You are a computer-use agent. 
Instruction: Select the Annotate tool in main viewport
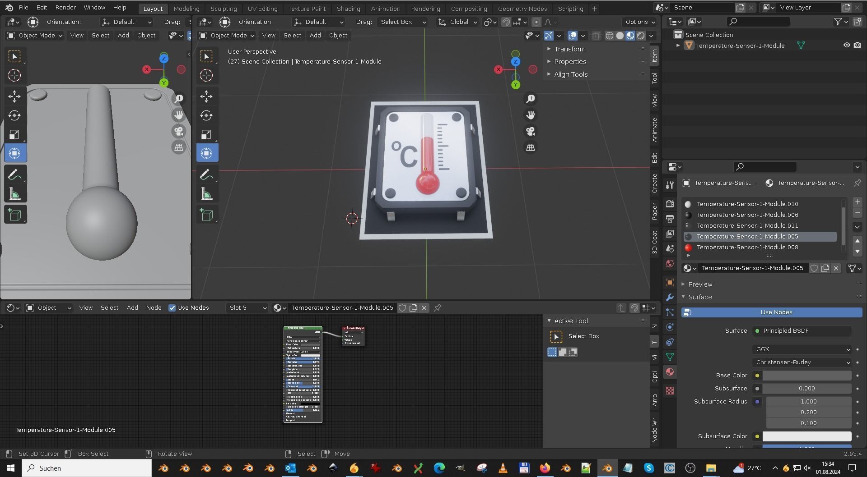point(206,174)
